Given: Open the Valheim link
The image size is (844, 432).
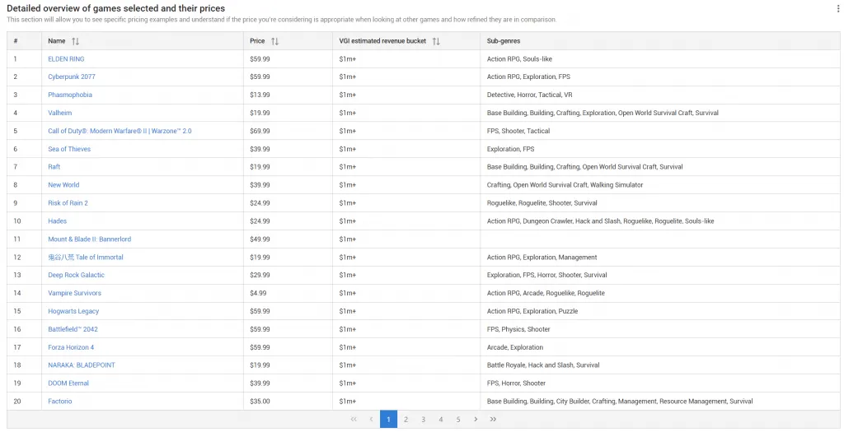Looking at the screenshot, I should click(59, 113).
